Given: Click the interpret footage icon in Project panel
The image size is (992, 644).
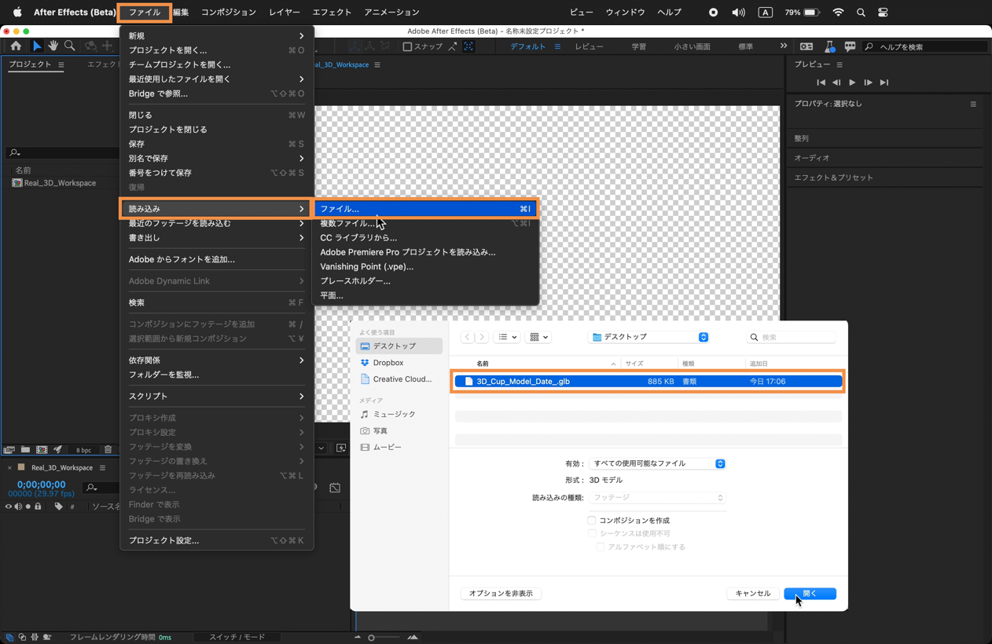Looking at the screenshot, I should [9, 450].
